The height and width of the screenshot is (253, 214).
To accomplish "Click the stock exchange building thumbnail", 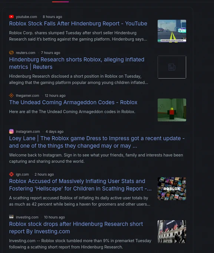I will [x=172, y=231].
